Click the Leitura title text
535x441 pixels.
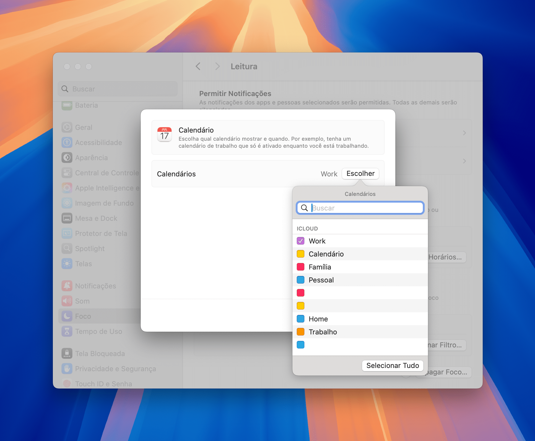coord(244,66)
